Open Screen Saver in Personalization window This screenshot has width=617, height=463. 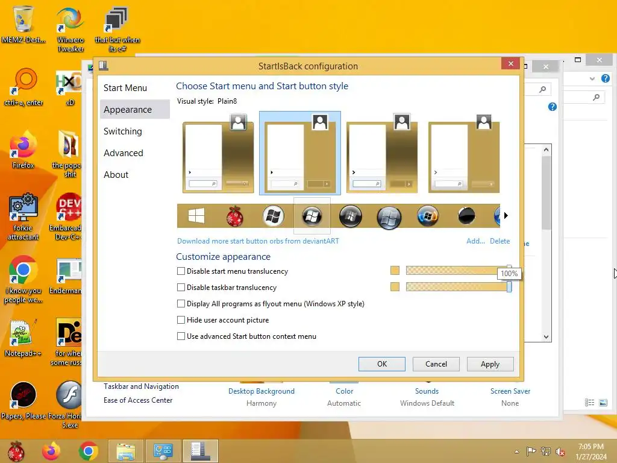tap(510, 391)
